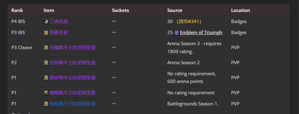Open the blue 凶残角斗士的坚韧圣契 link

coord(72,104)
